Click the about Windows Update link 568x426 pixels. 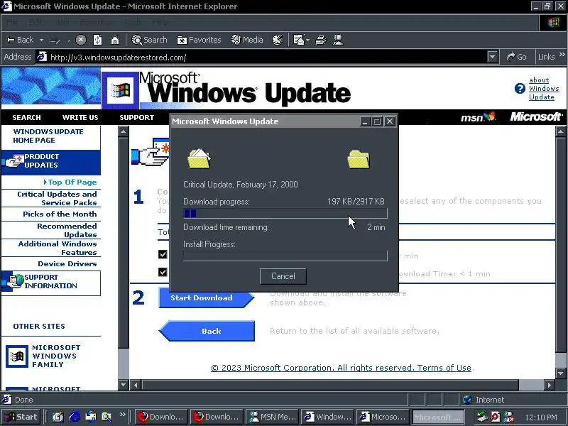coord(543,88)
